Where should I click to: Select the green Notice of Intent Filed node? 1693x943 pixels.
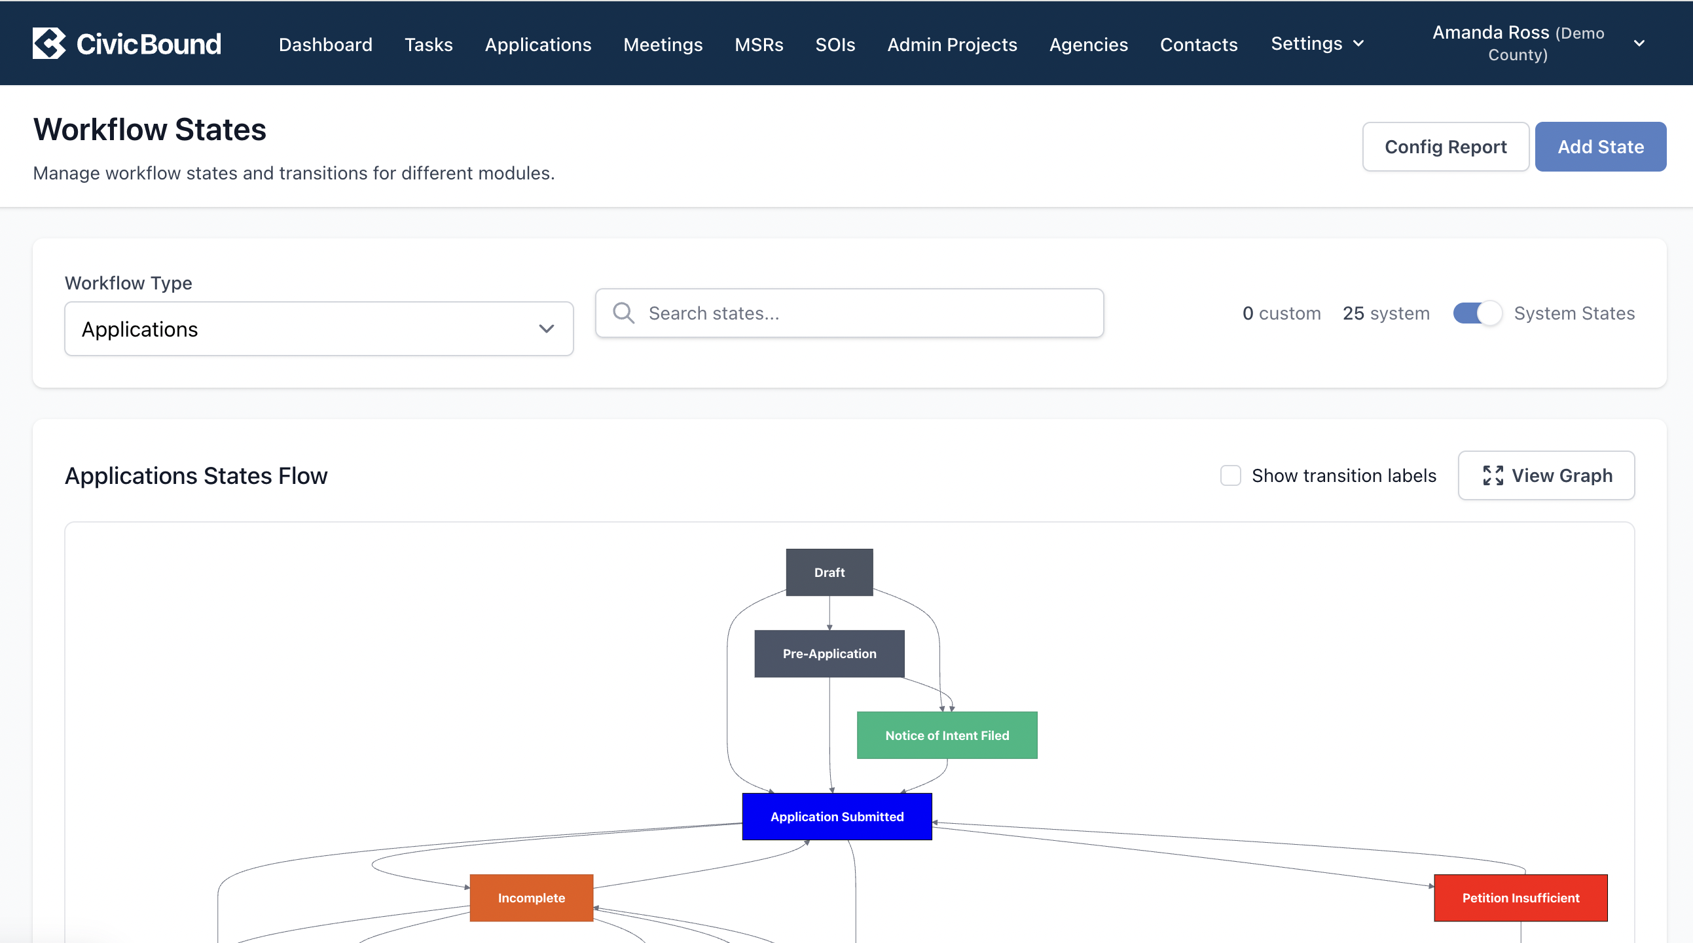947,735
